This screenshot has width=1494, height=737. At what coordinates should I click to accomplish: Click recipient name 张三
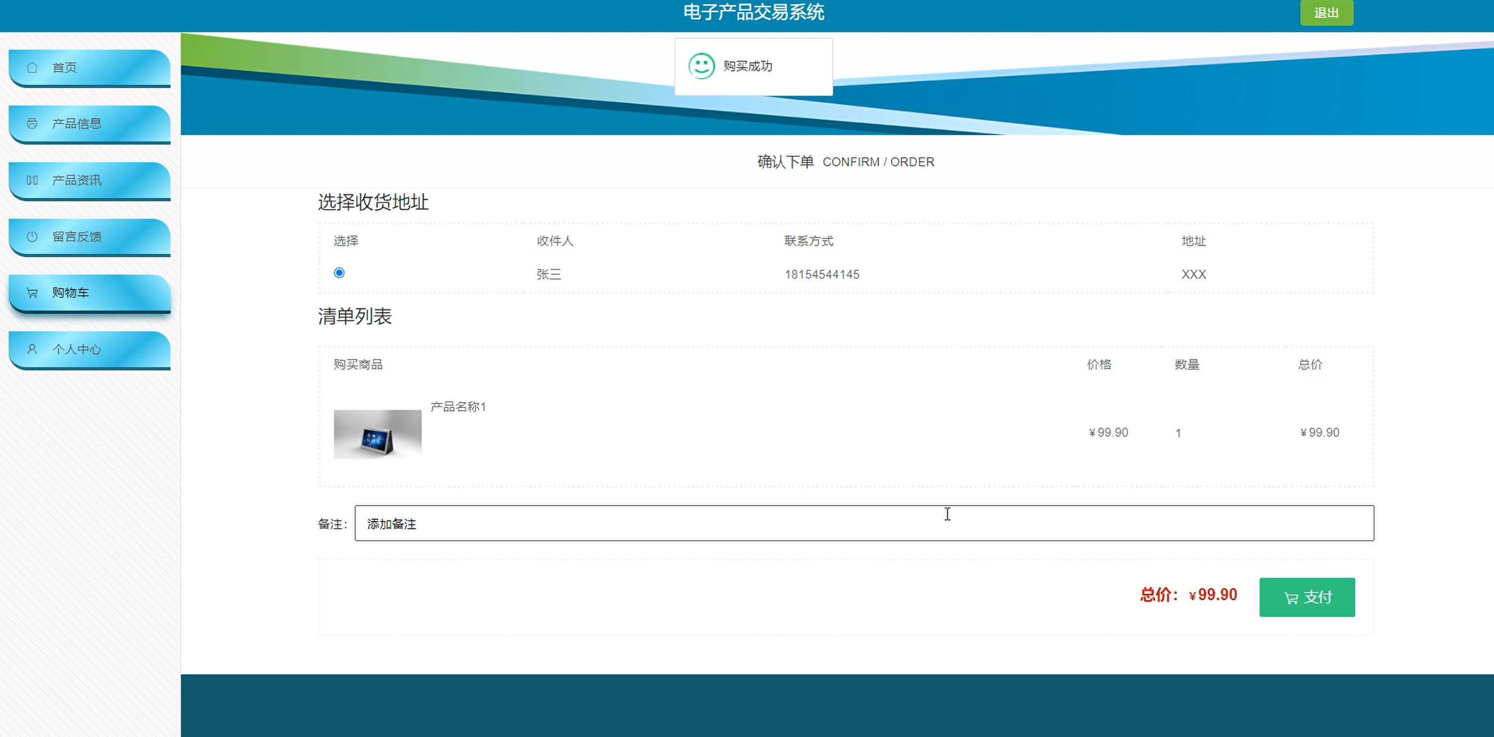click(x=549, y=274)
